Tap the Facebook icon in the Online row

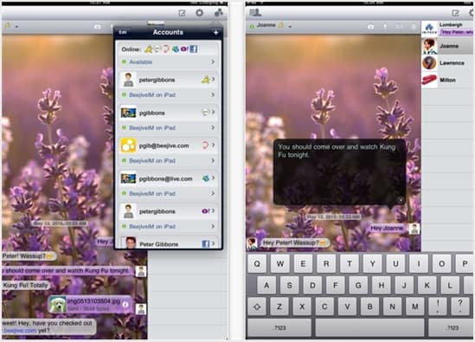point(194,48)
